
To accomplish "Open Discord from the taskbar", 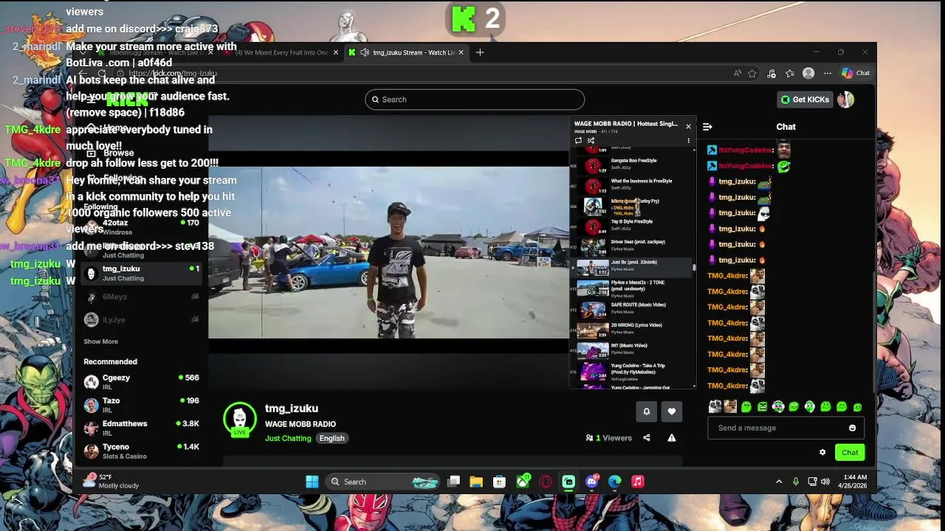I will coord(591,482).
